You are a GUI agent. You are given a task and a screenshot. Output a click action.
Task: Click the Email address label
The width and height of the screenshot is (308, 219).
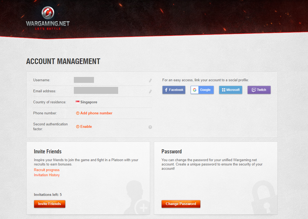pos(45,91)
